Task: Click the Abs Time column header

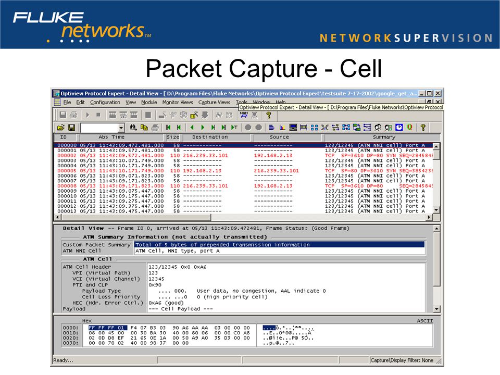Action: point(122,137)
